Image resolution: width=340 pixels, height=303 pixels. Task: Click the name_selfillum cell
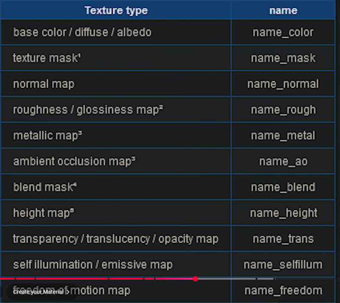(283, 264)
